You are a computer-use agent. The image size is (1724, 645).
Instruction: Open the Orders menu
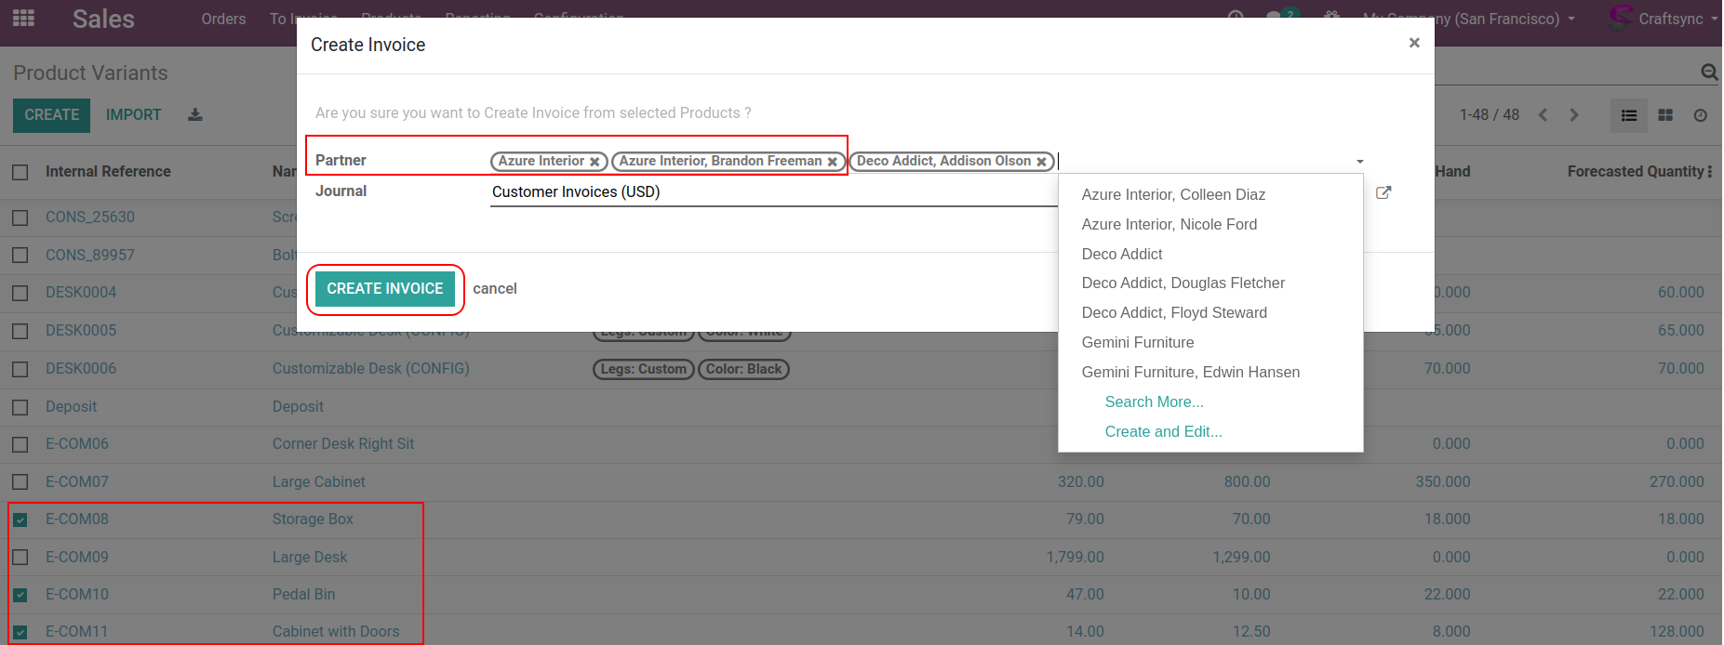pos(223,19)
